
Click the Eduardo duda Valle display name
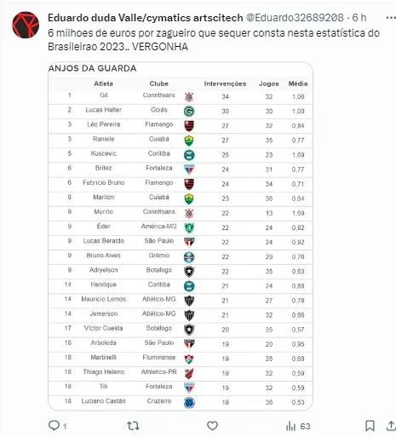pos(146,18)
